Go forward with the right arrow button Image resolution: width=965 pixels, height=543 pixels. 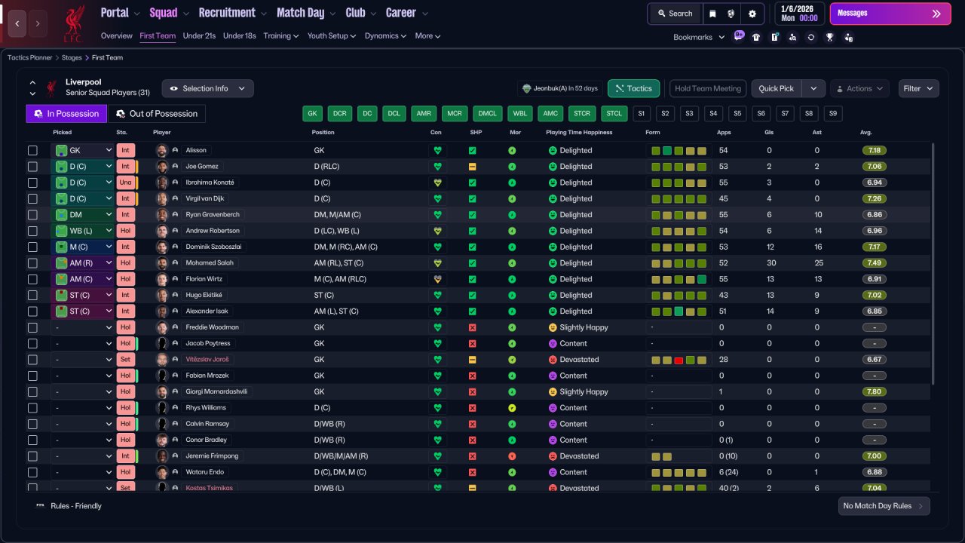click(38, 23)
